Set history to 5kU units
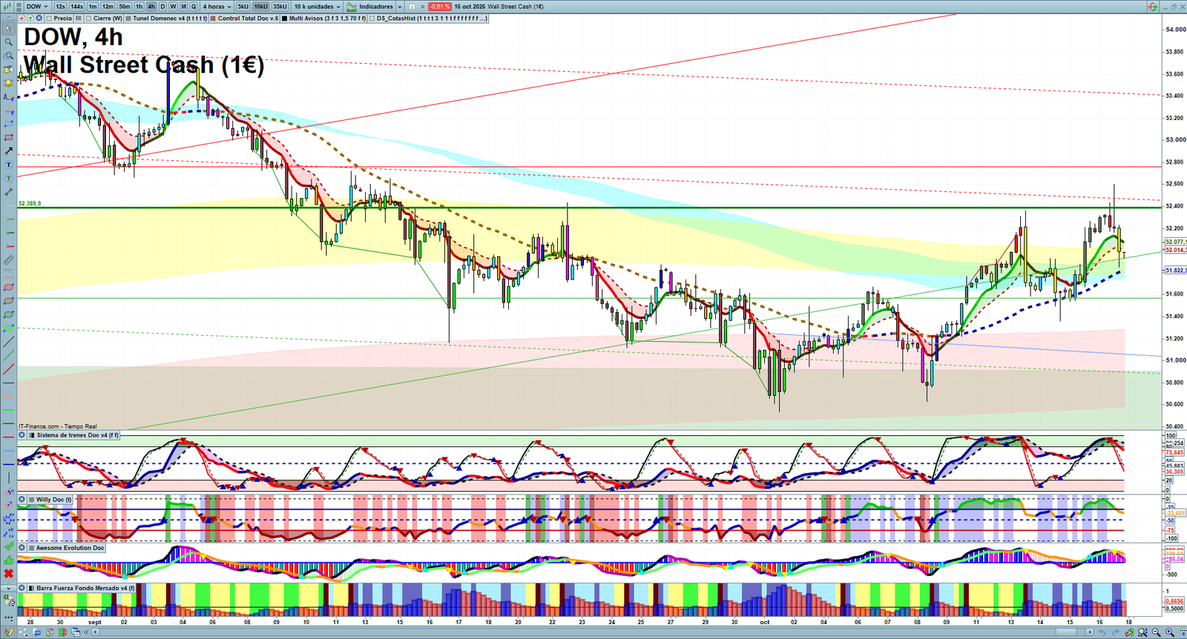This screenshot has height=639, width=1187. point(243,7)
